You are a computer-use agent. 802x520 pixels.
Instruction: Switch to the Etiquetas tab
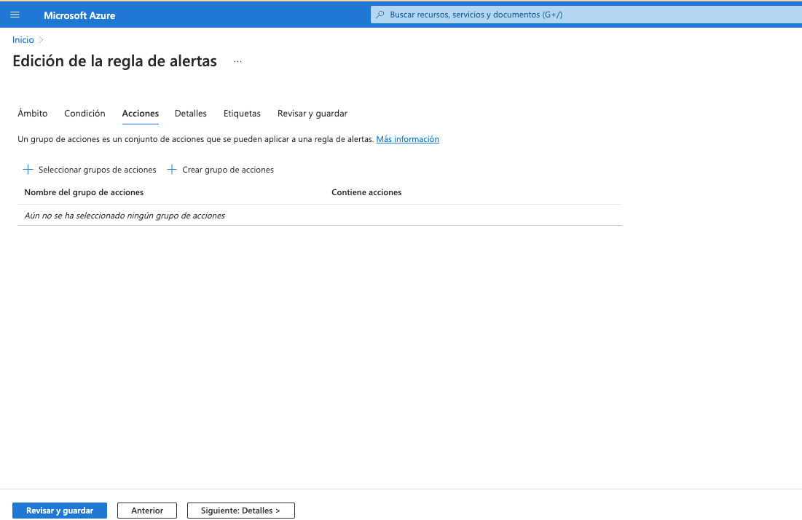[242, 114]
